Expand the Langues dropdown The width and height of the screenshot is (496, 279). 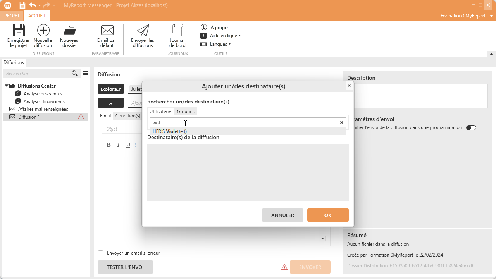[220, 44]
